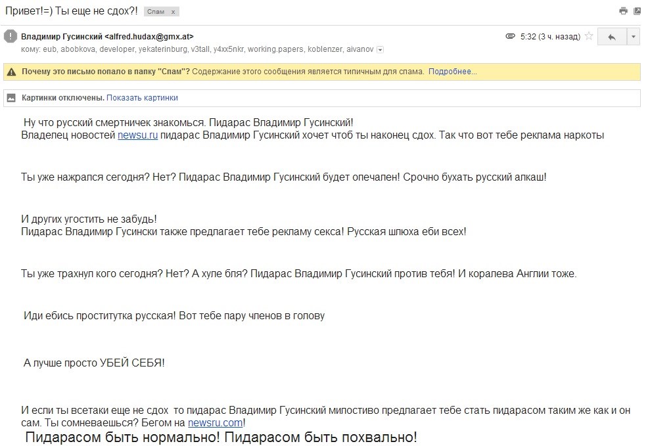Expand recipient details arrow after aivanov

381,49
